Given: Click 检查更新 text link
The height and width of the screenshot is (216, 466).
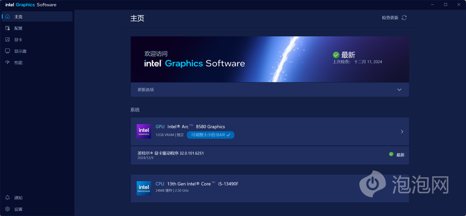Looking at the screenshot, I should [390, 18].
